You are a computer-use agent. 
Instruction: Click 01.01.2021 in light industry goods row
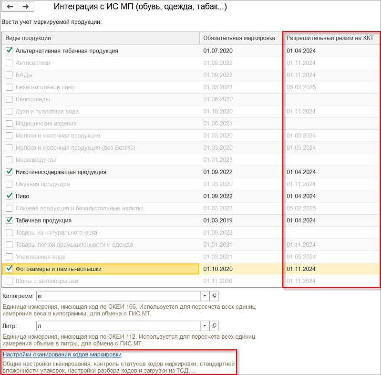tap(218, 245)
